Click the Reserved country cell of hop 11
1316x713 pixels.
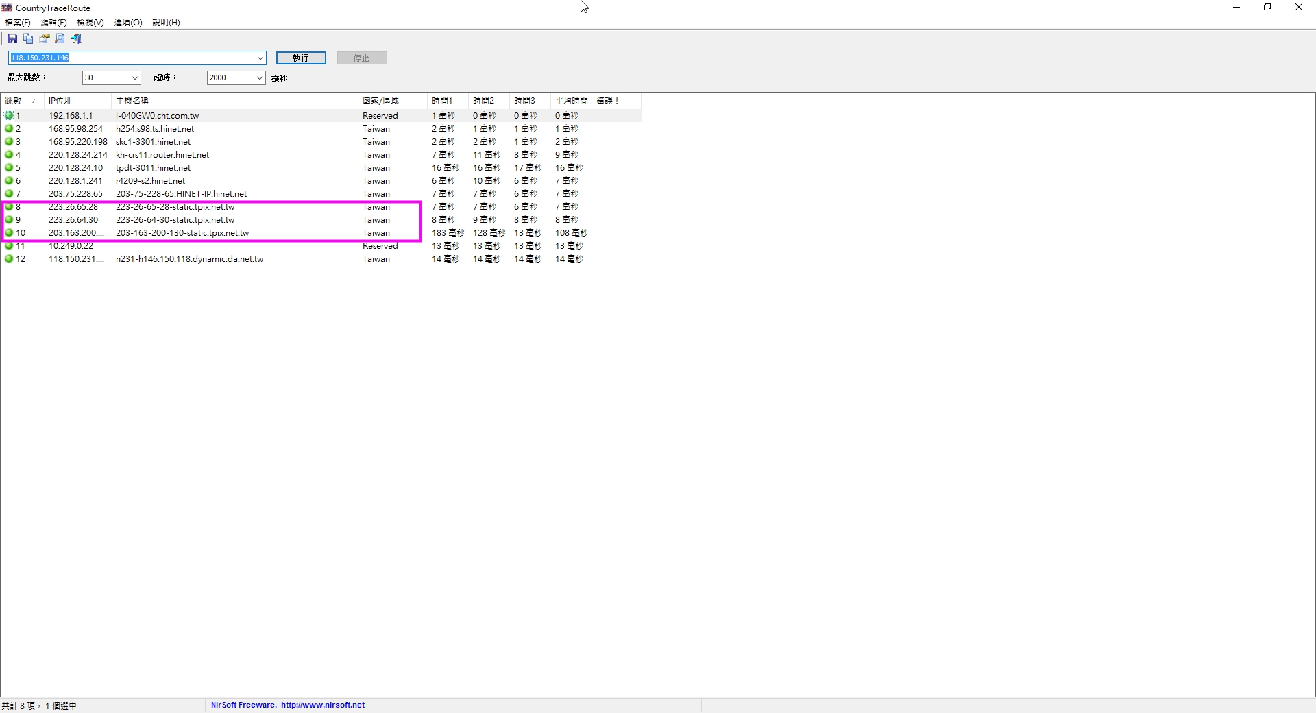tap(380, 246)
